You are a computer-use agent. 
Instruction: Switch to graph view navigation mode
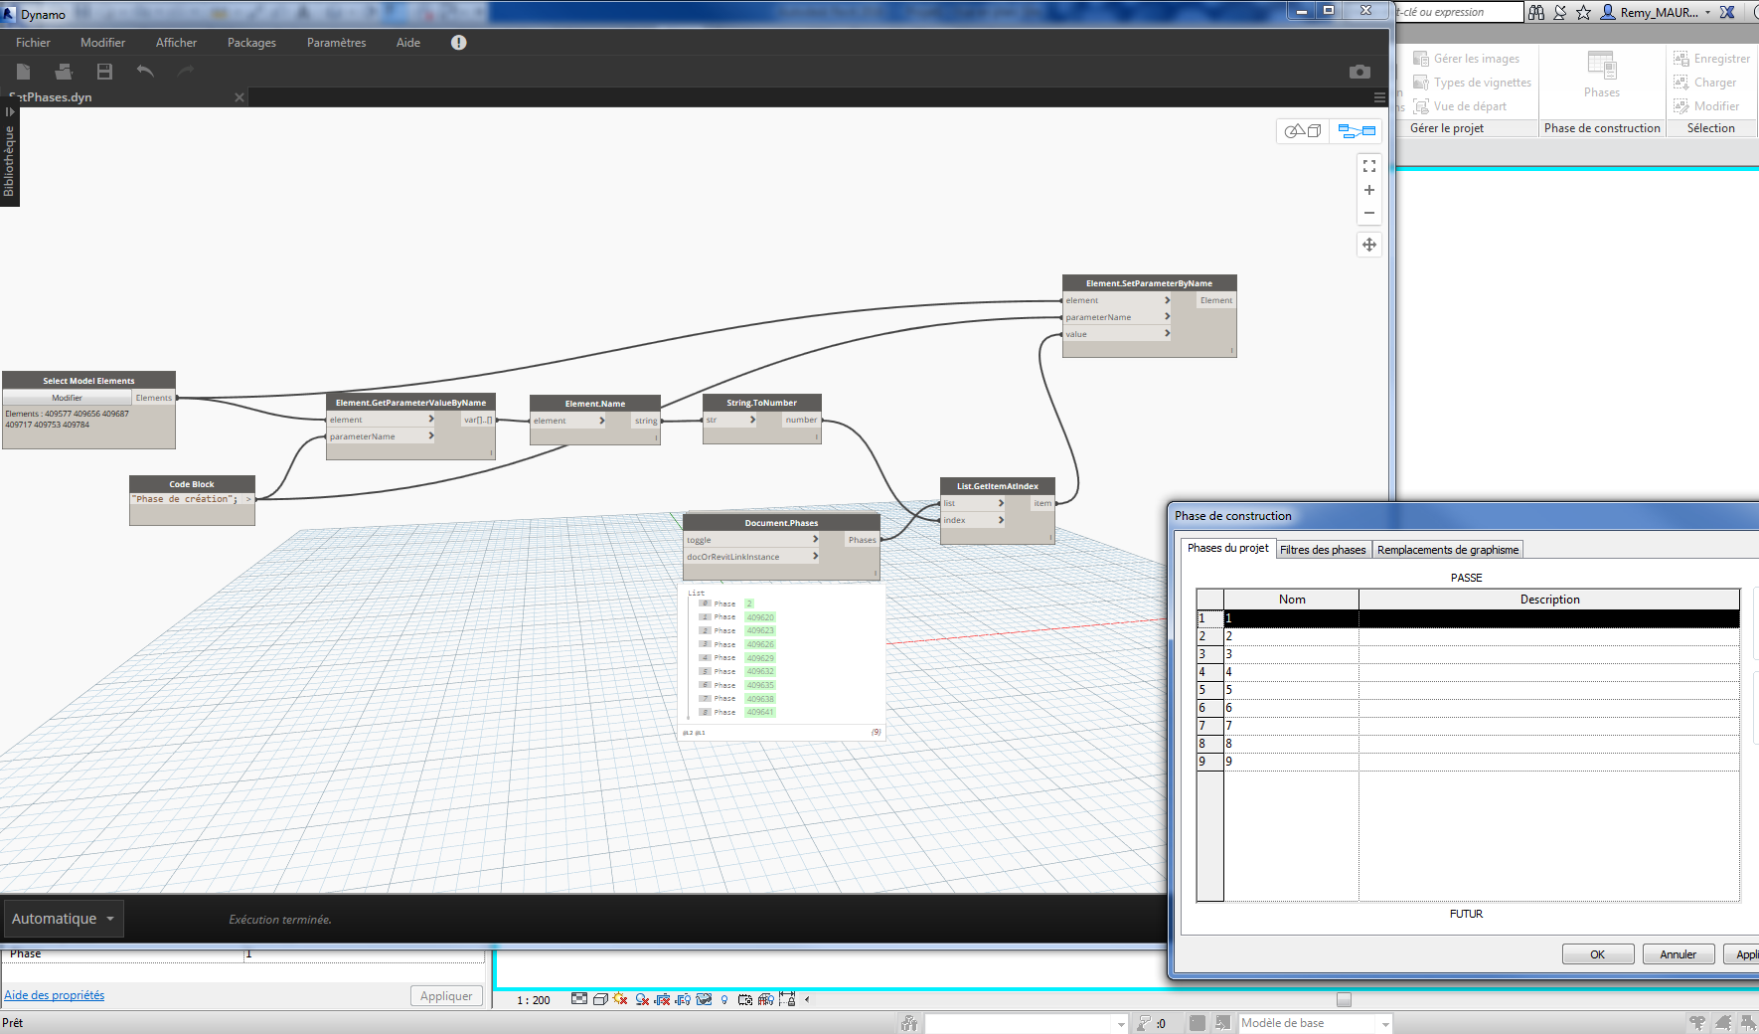[x=1357, y=131]
